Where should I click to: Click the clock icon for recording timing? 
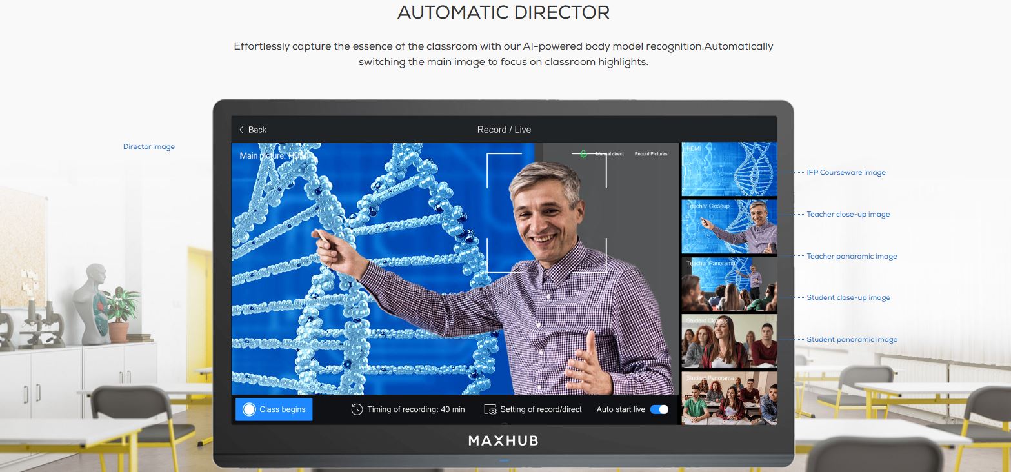357,409
